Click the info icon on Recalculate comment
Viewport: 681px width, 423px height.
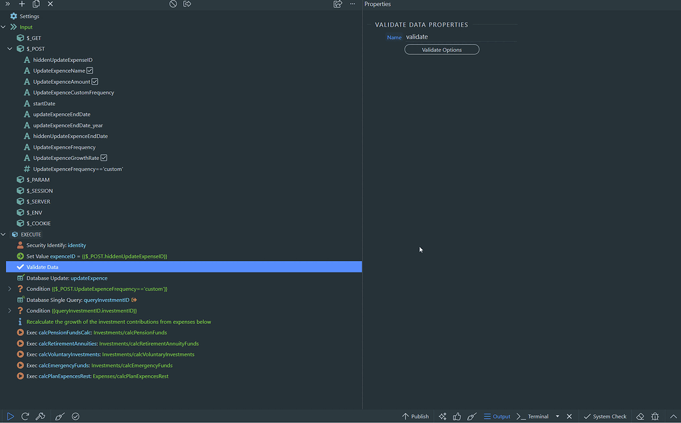pos(20,322)
